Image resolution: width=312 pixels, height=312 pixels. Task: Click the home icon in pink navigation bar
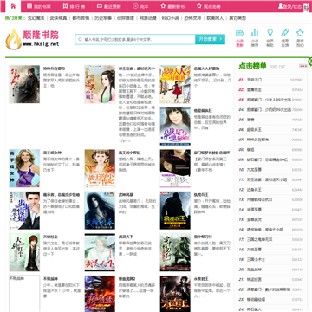(13, 6)
